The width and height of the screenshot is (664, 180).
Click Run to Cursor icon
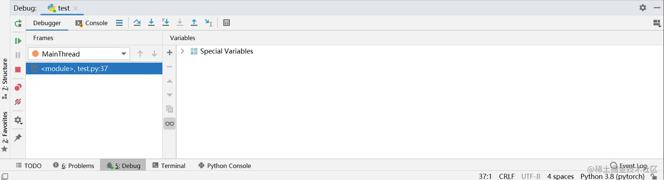tap(209, 23)
